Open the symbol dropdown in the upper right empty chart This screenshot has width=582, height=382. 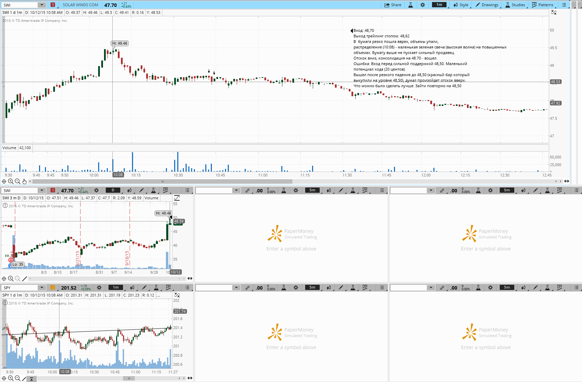tap(431, 190)
